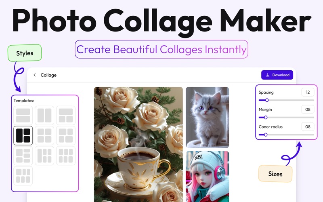Select the roses and coffee cup photo
The width and height of the screenshot is (323, 202).
click(138, 144)
